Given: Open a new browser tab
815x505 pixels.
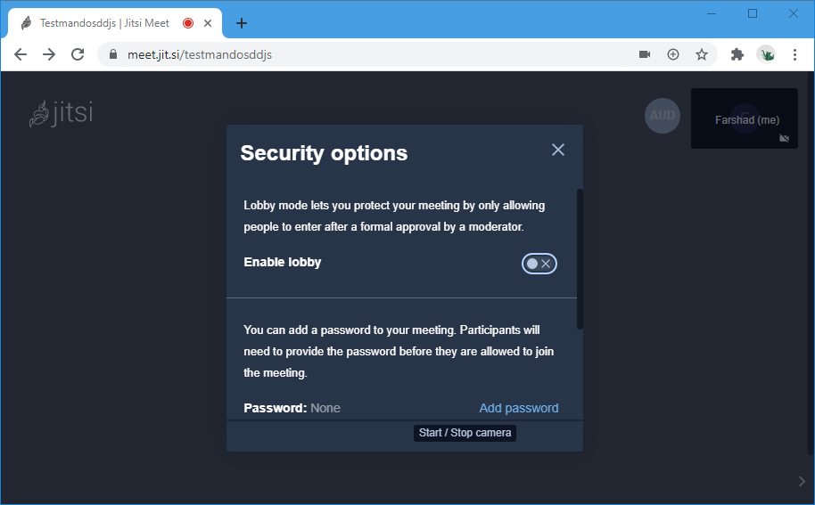Looking at the screenshot, I should 242,23.
